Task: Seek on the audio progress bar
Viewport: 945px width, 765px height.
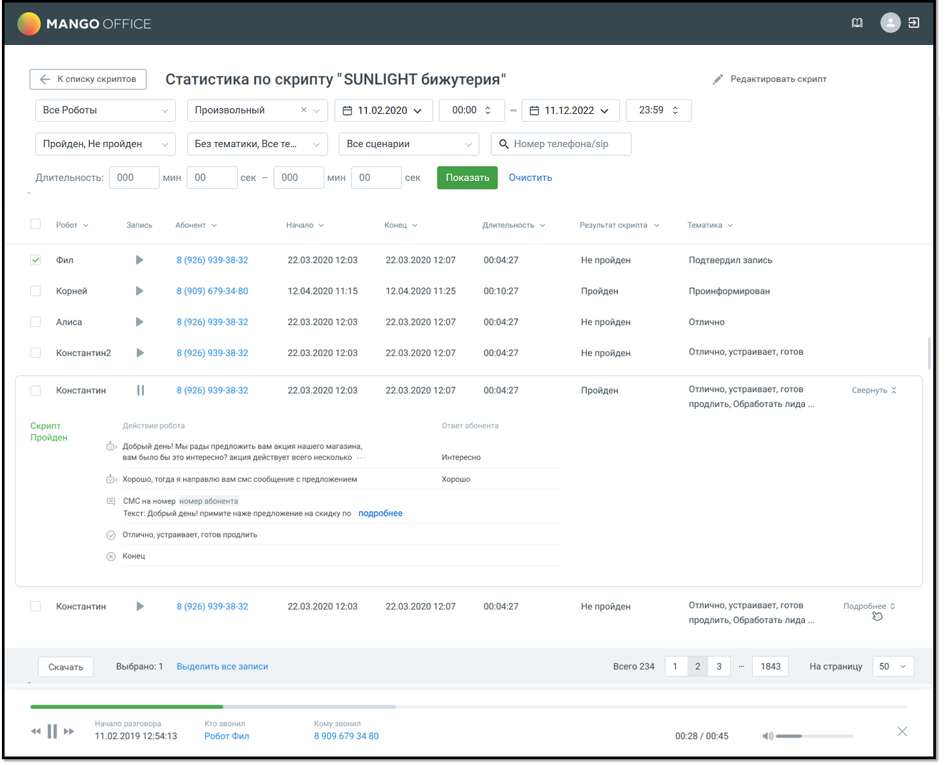Action: click(469, 706)
